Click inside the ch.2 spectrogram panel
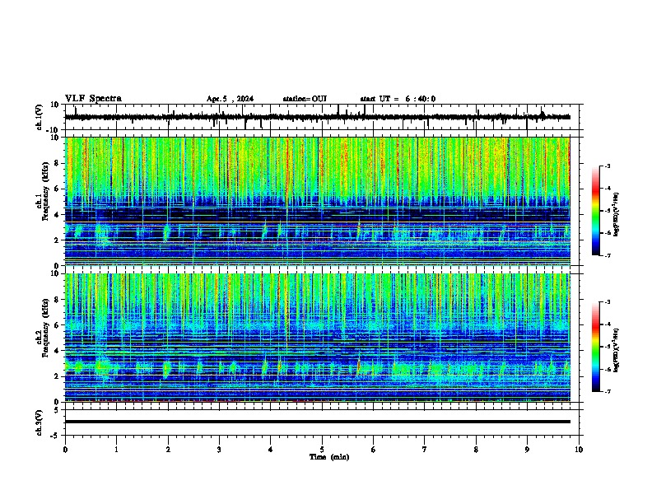This screenshot has width=652, height=504. (317, 338)
